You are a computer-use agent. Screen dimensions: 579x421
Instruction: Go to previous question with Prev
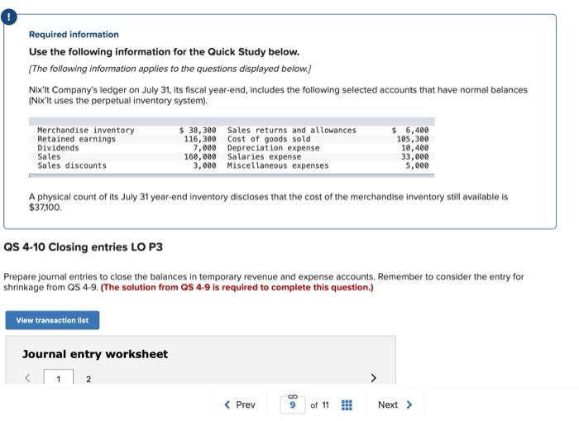[240, 404]
